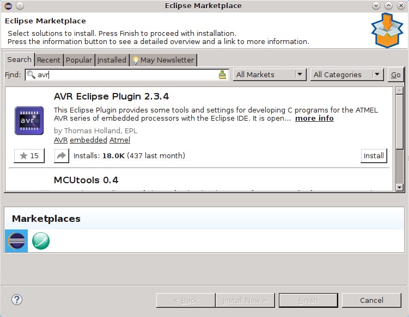
Task: Click the Finish button
Action: (308, 300)
